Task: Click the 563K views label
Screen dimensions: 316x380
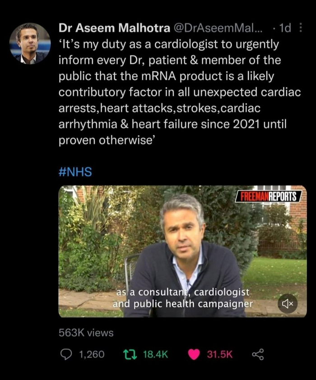Action: [x=86, y=333]
